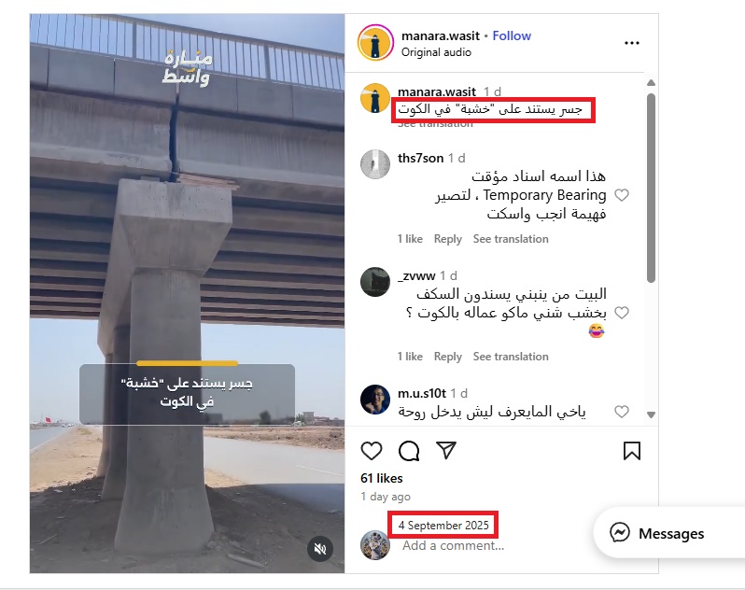Unmute the video sound icon
Screen dimensions: 745x590
(320, 549)
